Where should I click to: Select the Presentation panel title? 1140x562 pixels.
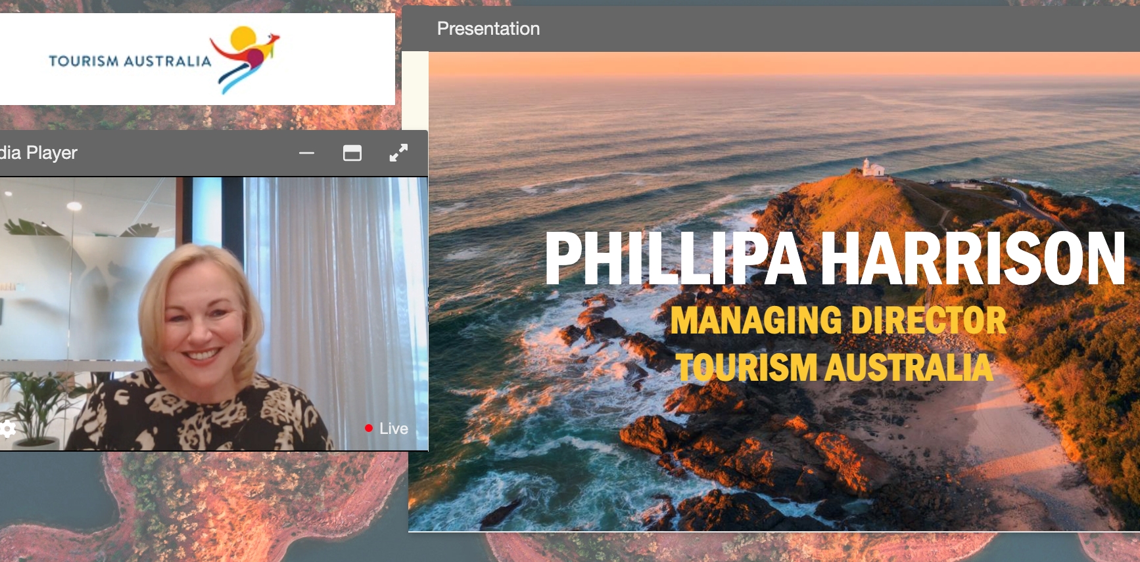pos(488,29)
